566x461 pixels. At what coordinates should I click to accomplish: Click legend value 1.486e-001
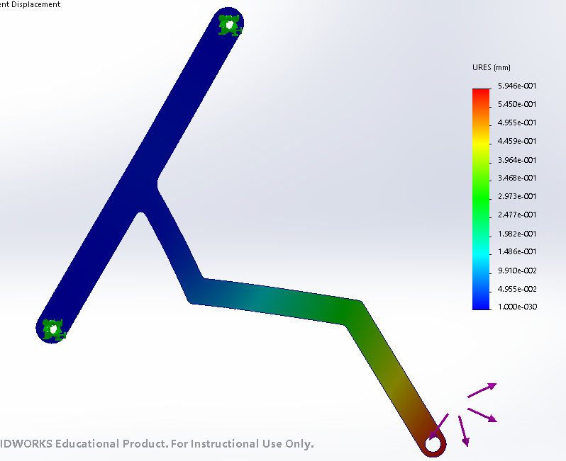[517, 251]
